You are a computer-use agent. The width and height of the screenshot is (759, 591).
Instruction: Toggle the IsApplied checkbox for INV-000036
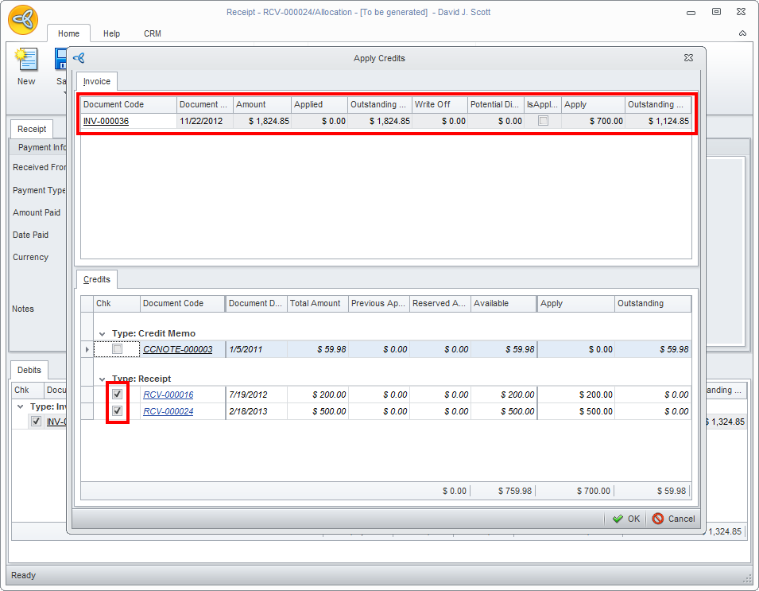point(543,121)
